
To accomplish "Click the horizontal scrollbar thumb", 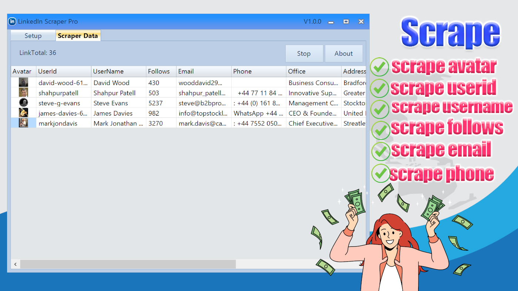I will 128,264.
